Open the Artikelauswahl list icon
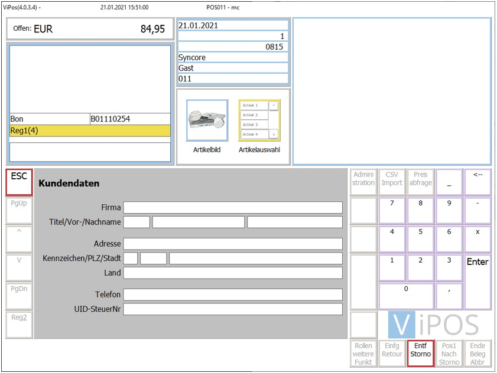 click(259, 120)
